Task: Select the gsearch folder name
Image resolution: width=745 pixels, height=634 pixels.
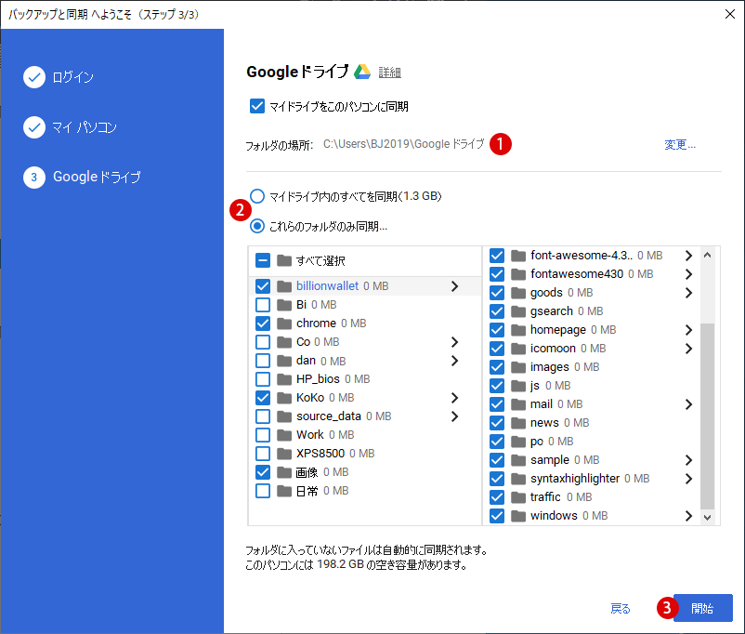Action: pos(552,311)
